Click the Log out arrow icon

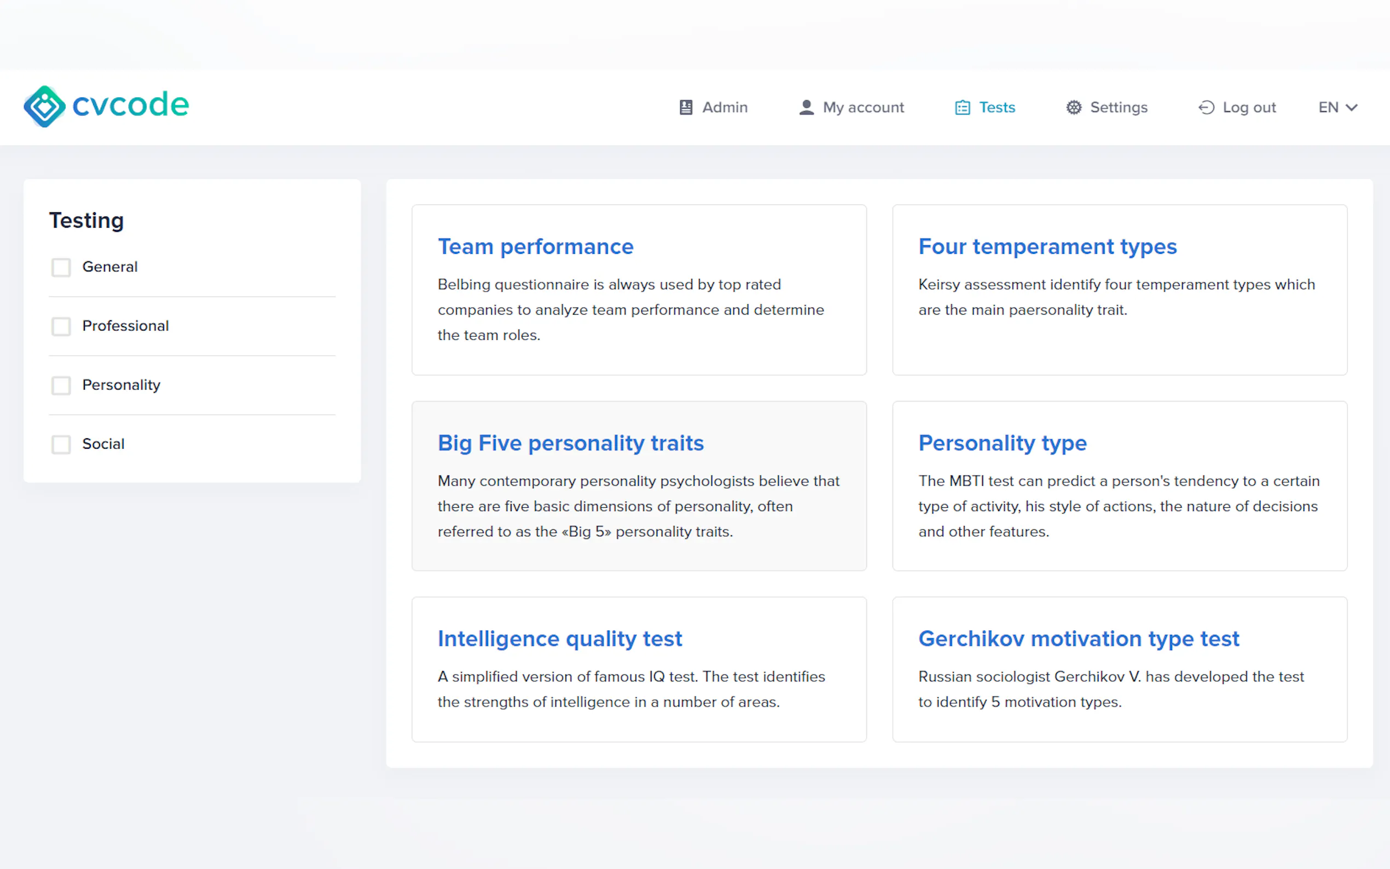click(1206, 107)
